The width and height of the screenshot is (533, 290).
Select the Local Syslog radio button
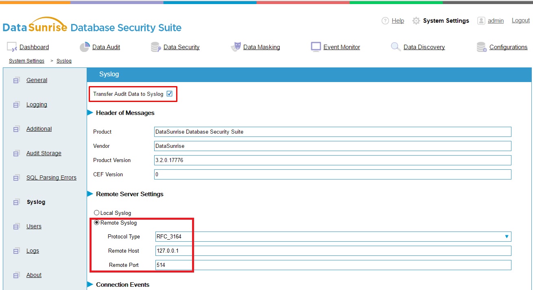tap(97, 213)
